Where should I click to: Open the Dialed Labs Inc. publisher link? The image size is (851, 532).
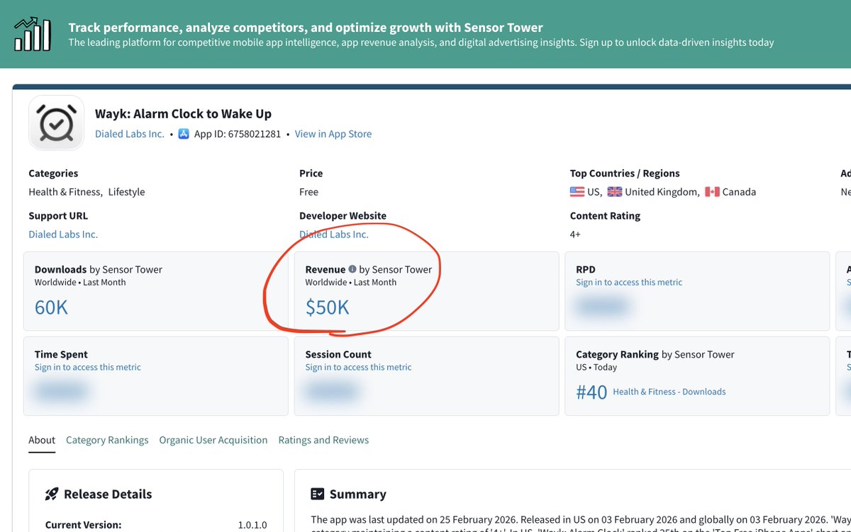(130, 134)
